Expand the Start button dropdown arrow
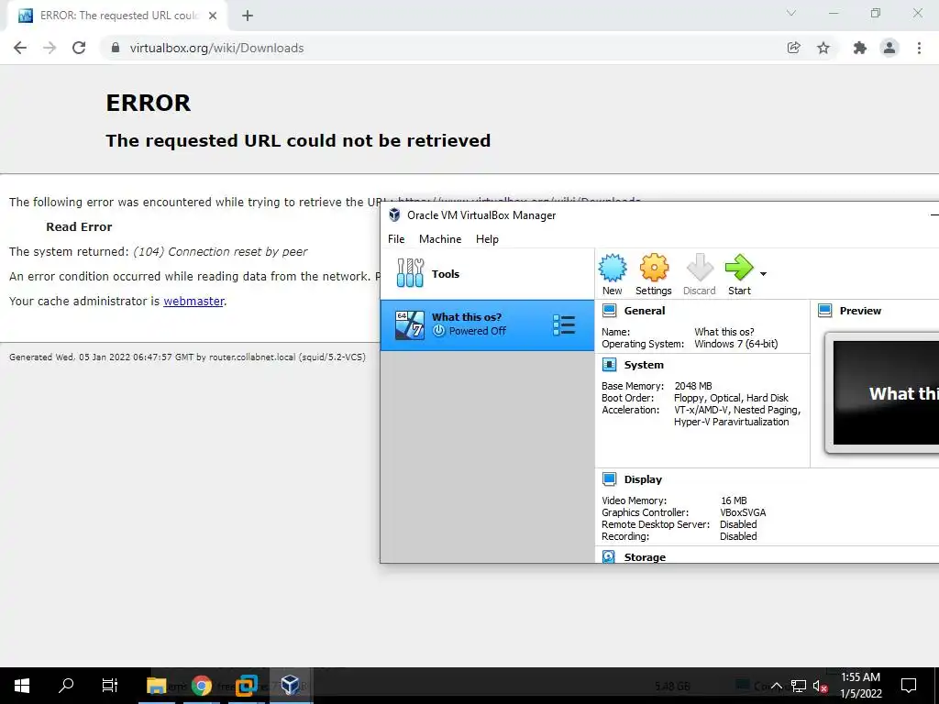939x704 pixels. 764,273
